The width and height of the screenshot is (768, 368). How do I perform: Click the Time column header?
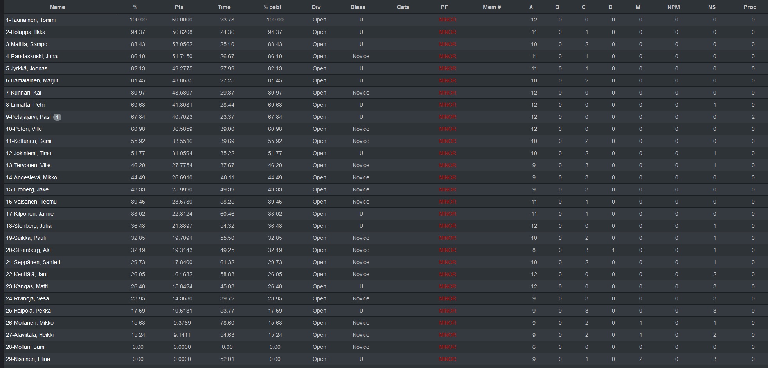[x=225, y=7]
